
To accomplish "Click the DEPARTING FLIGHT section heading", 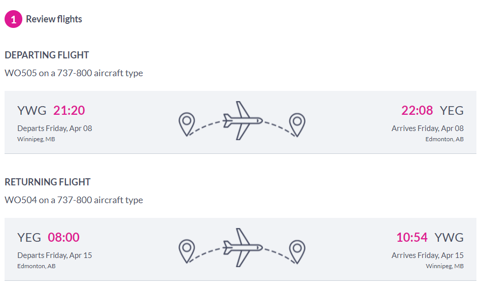I will 47,55.
